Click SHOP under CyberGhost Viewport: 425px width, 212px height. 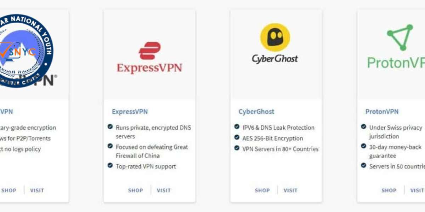tap(262, 190)
